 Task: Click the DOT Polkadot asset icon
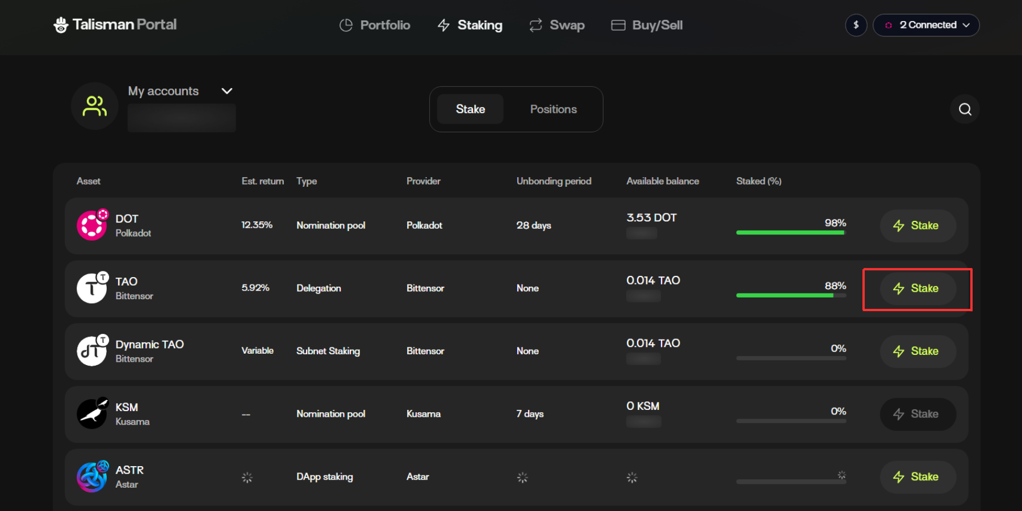pyautogui.click(x=91, y=225)
